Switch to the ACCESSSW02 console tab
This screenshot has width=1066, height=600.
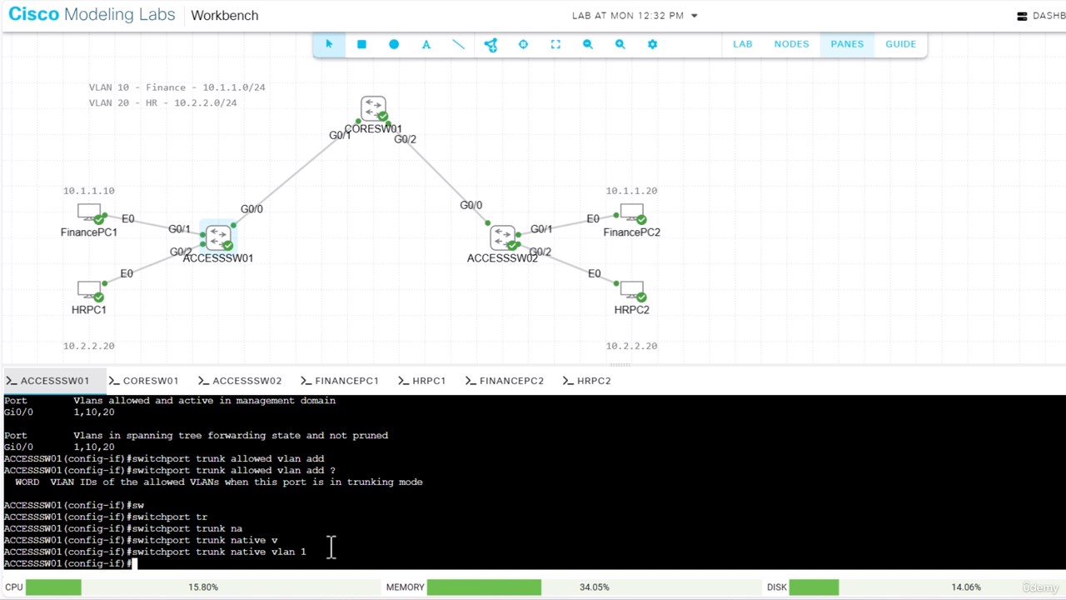tap(239, 381)
